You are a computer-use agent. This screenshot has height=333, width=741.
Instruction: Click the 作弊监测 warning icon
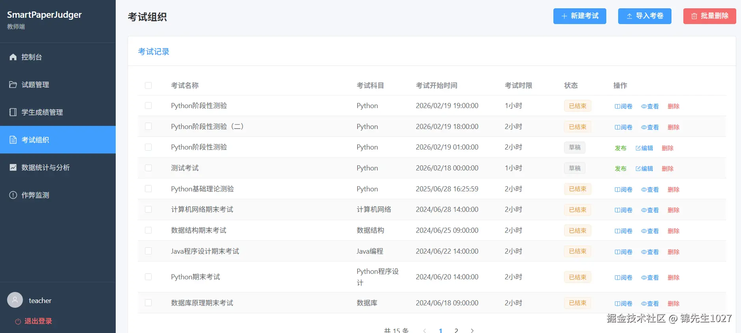(x=13, y=195)
